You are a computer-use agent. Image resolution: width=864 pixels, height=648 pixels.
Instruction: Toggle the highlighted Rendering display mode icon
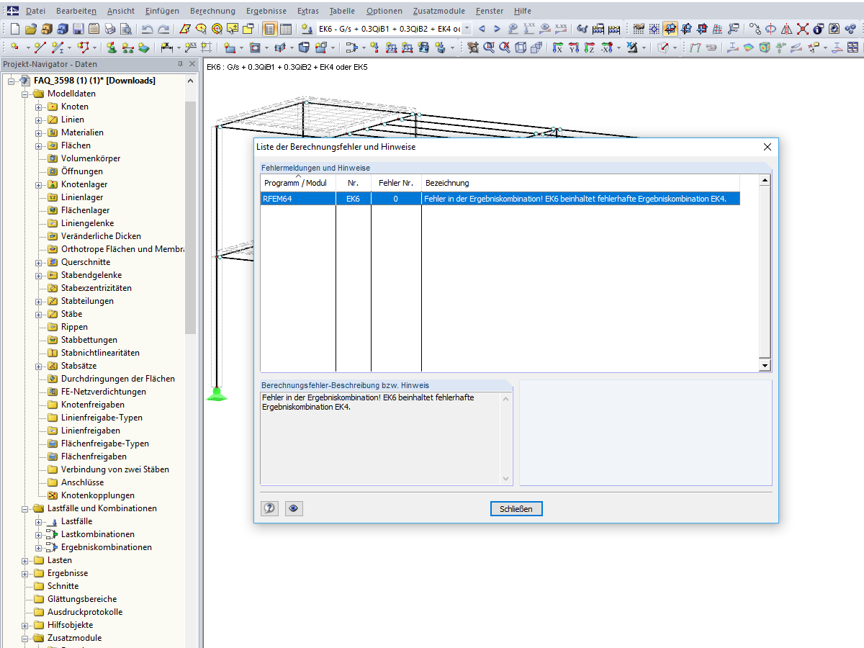(x=670, y=29)
